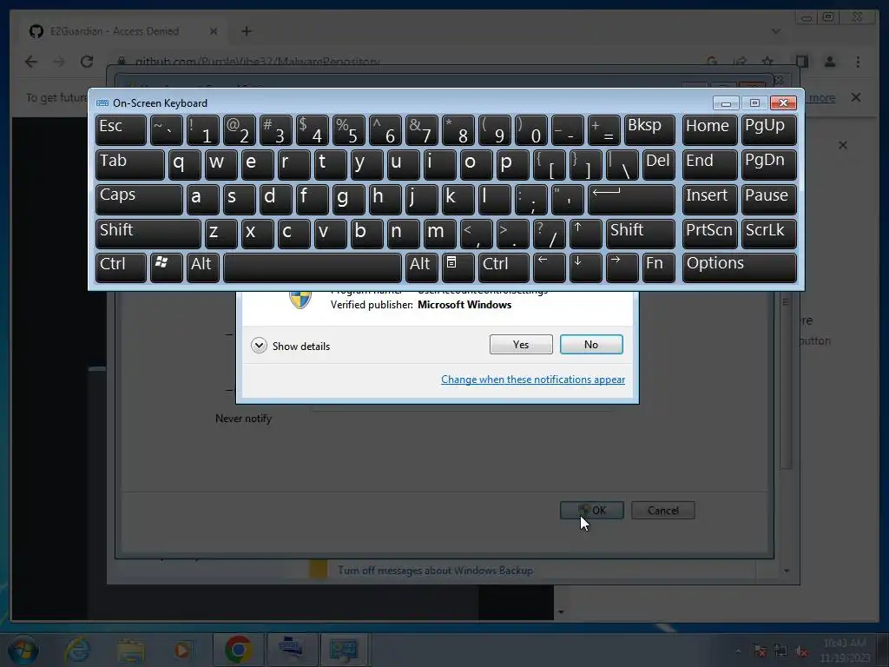Screen dimensions: 889x667
Task: Switch to Chrome on the taskbar
Action: tap(238, 650)
